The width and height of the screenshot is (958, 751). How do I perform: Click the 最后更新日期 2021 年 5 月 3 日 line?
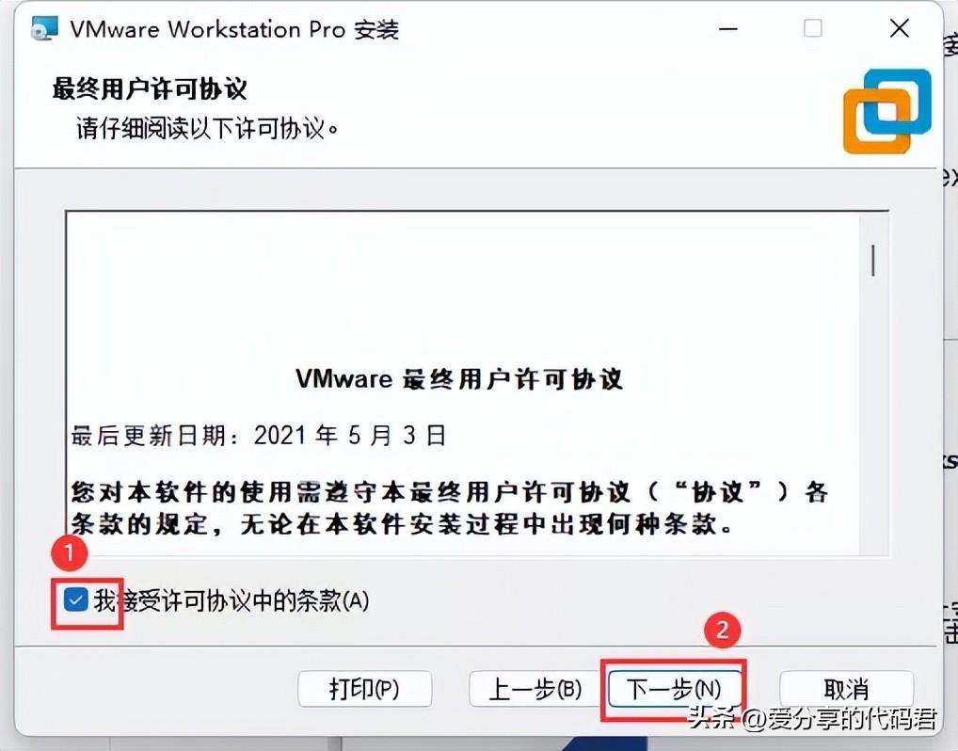(258, 436)
